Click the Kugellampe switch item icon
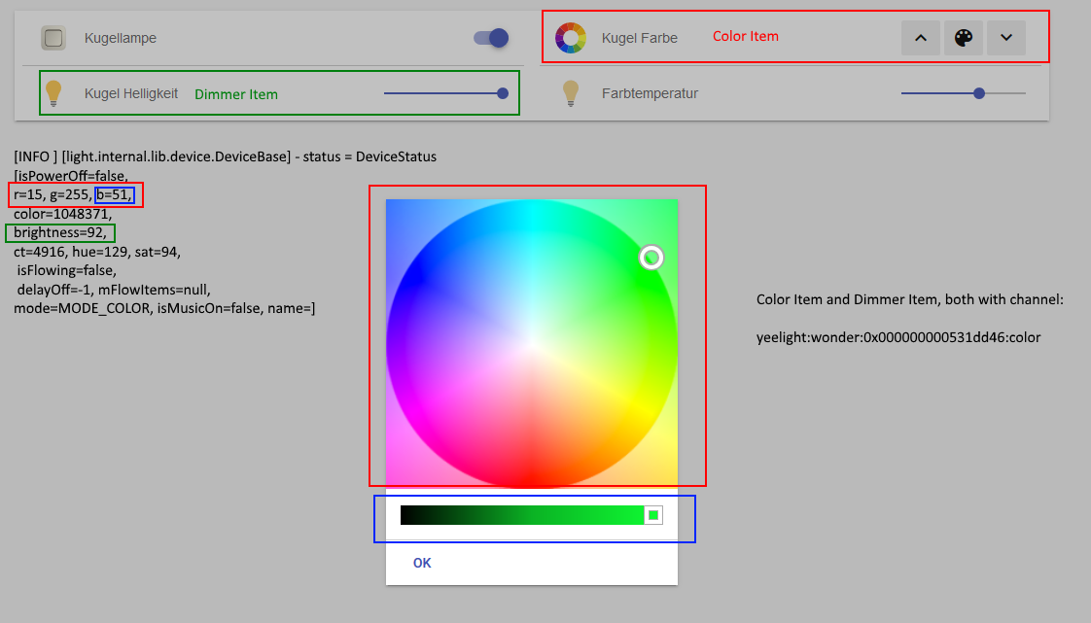 [x=53, y=38]
